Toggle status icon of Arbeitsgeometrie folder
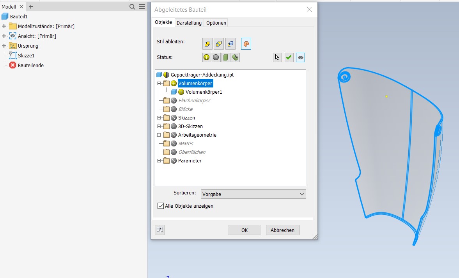Image resolution: width=459 pixels, height=278 pixels. point(174,135)
